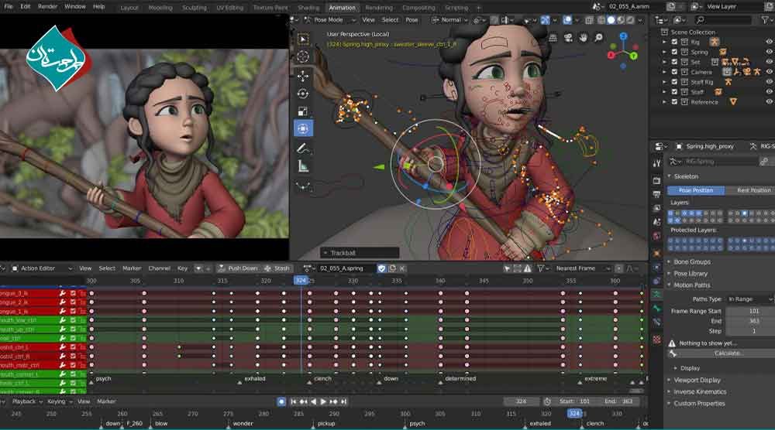
Task: Jump to the timeline end frame
Action: pos(343,402)
